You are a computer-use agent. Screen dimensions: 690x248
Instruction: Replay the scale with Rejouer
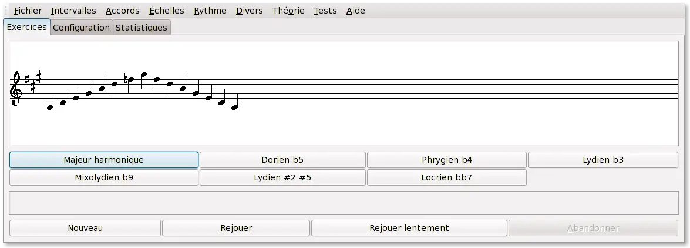coord(236,228)
